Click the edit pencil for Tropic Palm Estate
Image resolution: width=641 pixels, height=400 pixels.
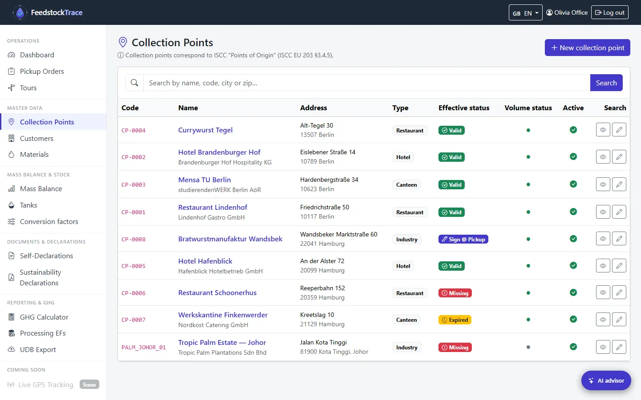619,347
